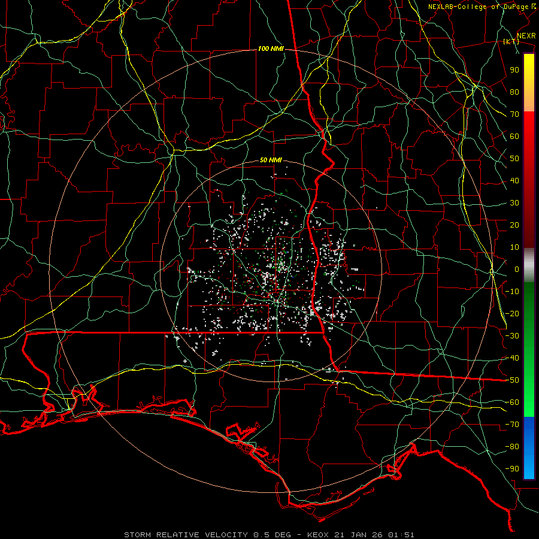The image size is (539, 539).
Task: Click the blue bottom segment of color bar
Action: [529, 448]
